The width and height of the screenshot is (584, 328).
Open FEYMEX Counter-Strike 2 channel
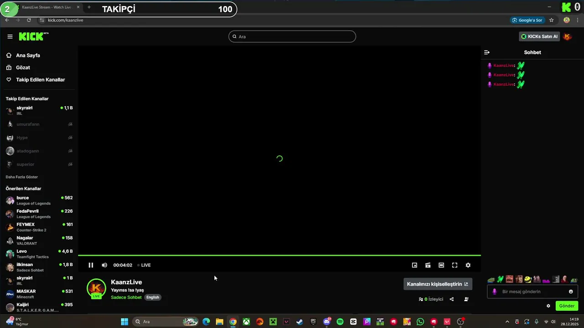coord(39,227)
